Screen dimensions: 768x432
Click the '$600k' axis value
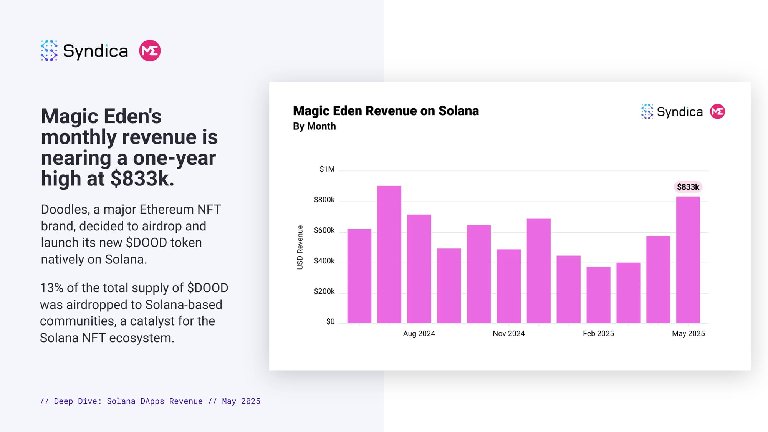(x=324, y=230)
